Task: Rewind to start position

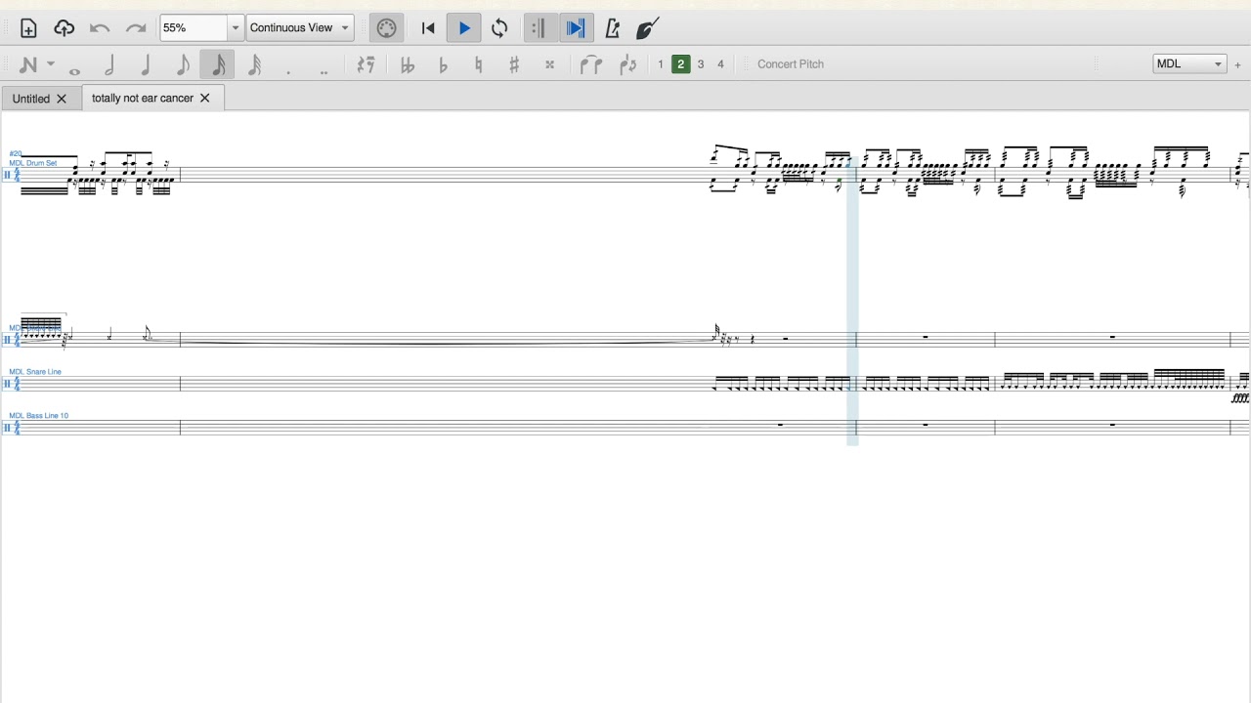Action: click(427, 28)
